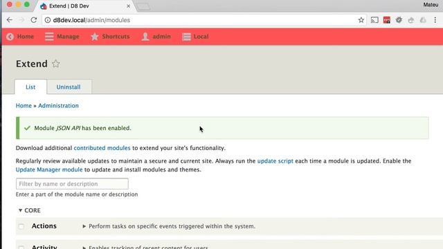Focus the Filter by name or description field
This screenshot has height=249, width=443.
coord(72,184)
